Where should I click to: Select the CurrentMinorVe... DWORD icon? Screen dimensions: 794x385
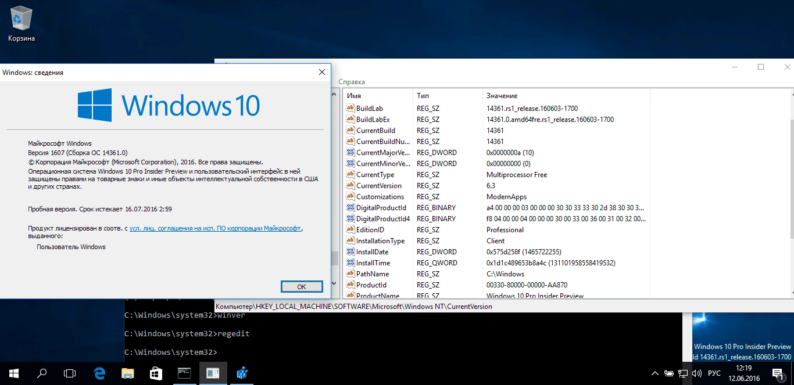350,164
